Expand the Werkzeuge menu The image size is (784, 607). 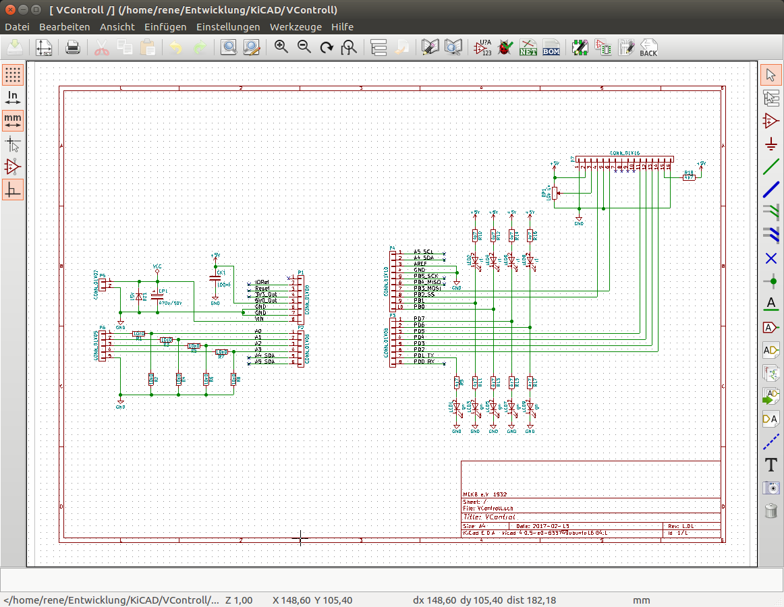296,27
